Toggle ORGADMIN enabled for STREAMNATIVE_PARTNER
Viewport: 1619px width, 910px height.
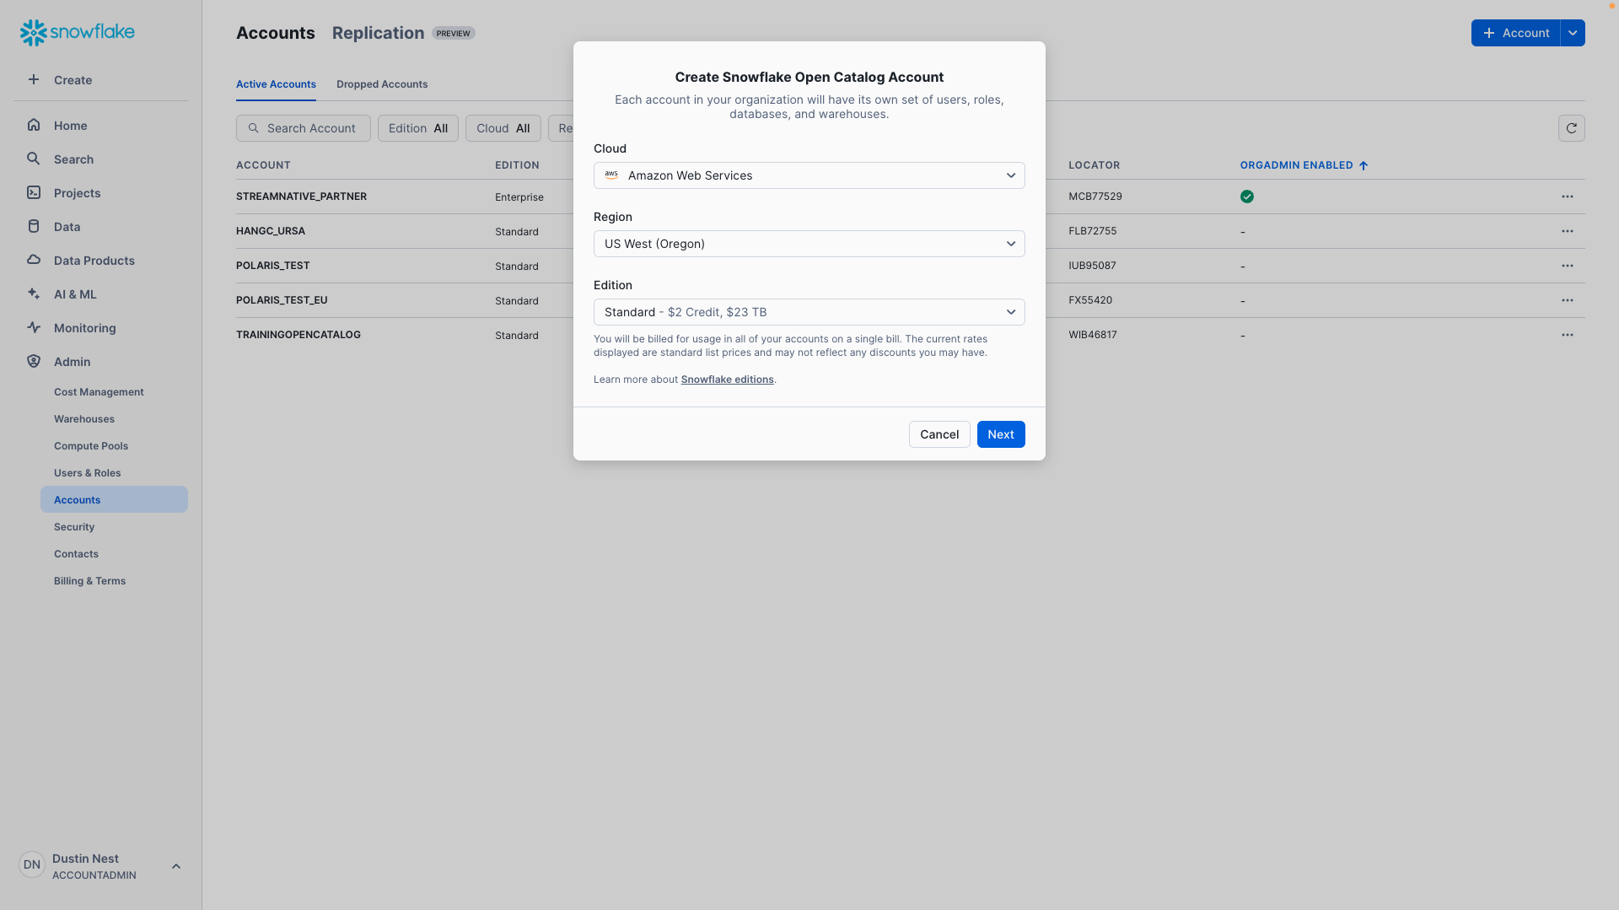1246,196
